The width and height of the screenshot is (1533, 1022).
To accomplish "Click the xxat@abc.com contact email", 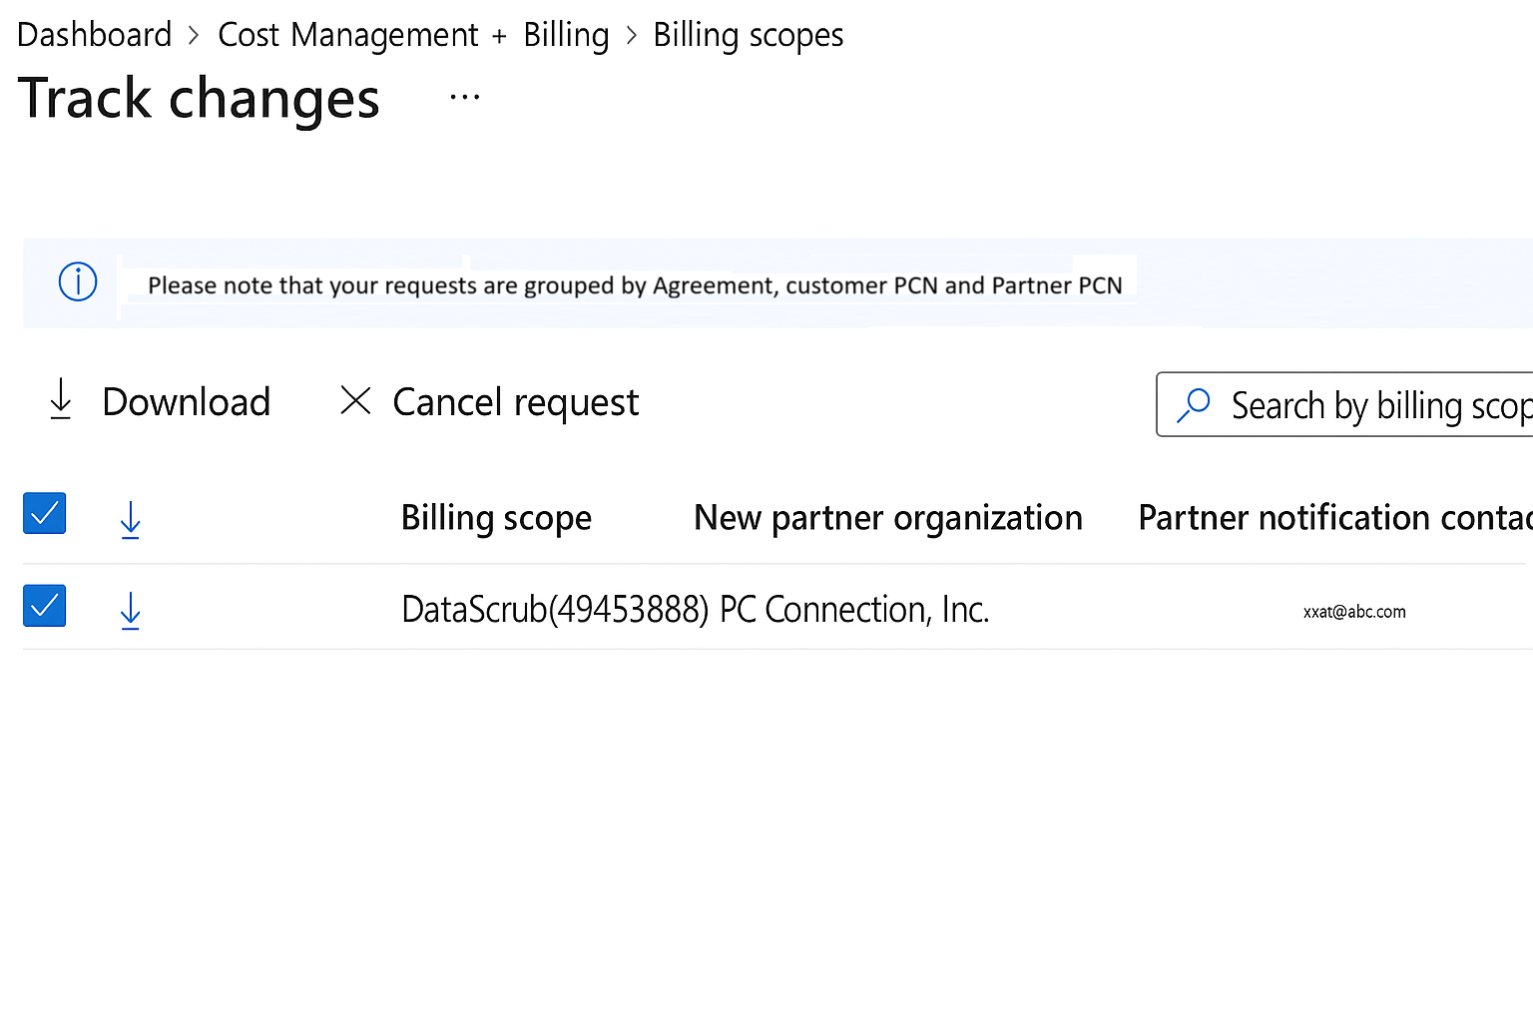I will [1354, 612].
